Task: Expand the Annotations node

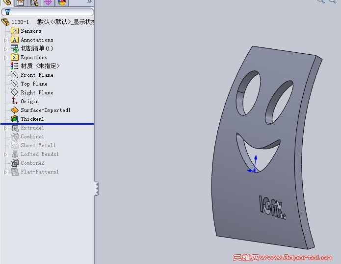Action: tap(6, 40)
